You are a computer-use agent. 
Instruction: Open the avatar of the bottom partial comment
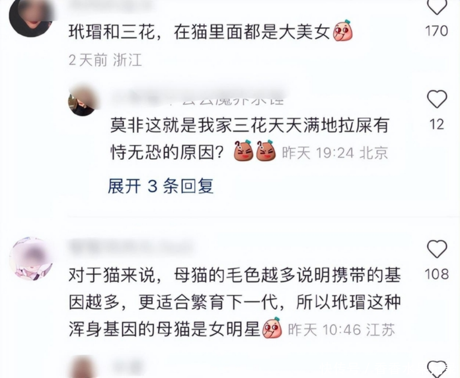coord(84,367)
